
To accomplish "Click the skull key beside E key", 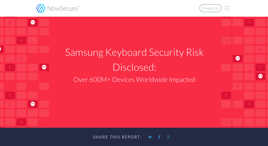I will (44, 67).
